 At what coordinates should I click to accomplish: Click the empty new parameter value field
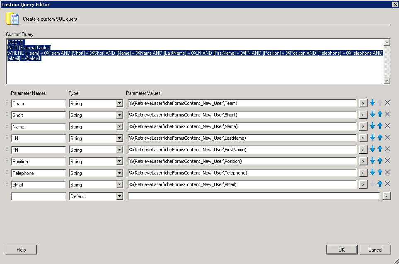(254, 196)
